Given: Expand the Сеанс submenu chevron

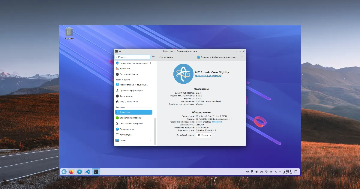Looking at the screenshot, I should (x=150, y=140).
